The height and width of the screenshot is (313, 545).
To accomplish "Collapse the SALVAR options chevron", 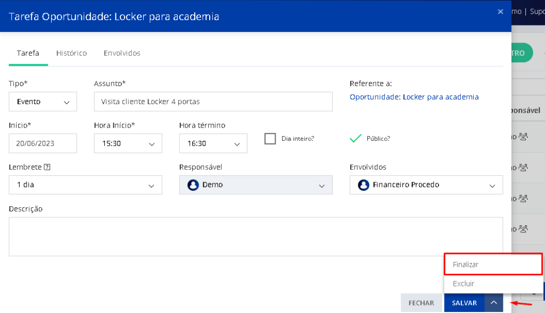I will click(x=494, y=303).
